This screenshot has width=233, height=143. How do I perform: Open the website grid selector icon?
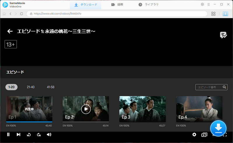(213, 14)
